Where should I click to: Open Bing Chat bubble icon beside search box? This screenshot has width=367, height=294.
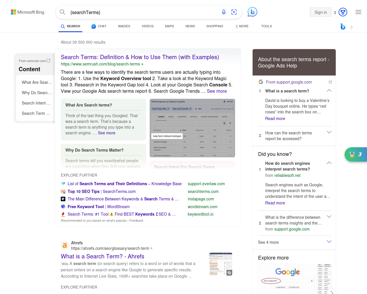point(252,12)
